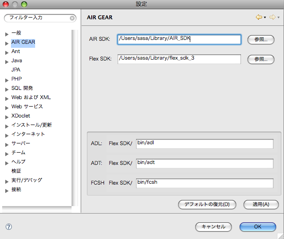This screenshot has width=284, height=239.
Task: Expand the Web サービス node
Action: pos(7,107)
